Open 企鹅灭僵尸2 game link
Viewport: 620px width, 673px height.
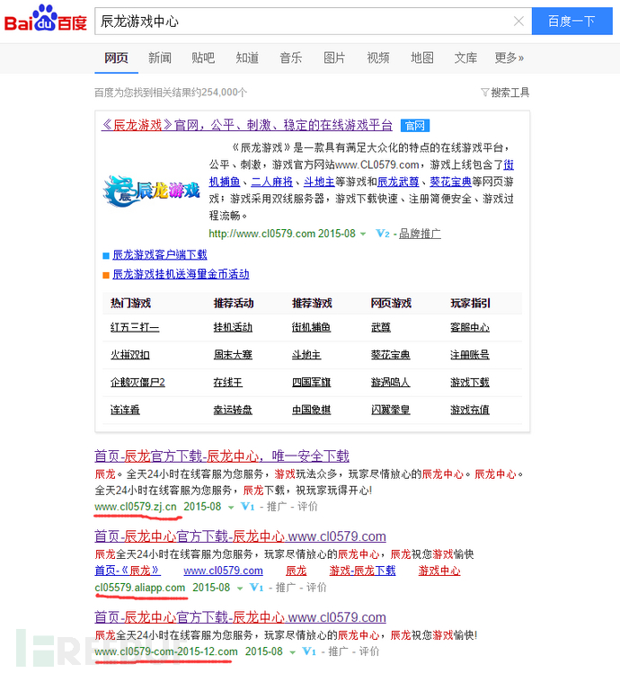click(137, 382)
